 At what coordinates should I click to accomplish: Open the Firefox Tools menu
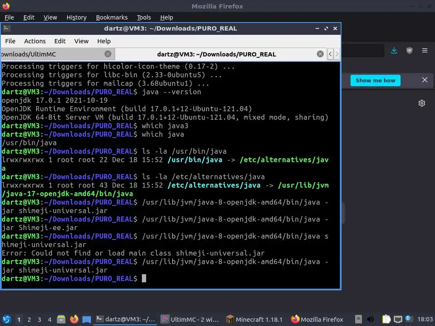coord(144,17)
